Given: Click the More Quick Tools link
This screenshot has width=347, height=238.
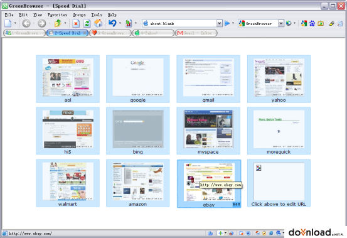Looking at the screenshot, I should pyautogui.click(x=270, y=119).
